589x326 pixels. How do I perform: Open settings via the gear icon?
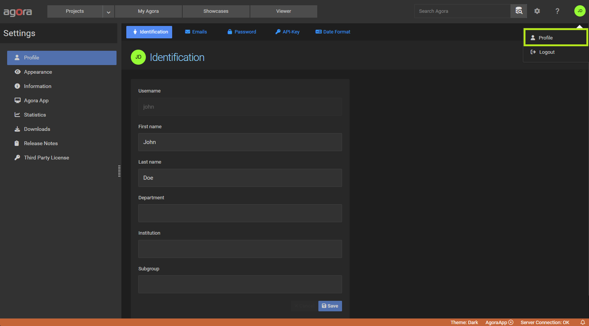coord(537,11)
